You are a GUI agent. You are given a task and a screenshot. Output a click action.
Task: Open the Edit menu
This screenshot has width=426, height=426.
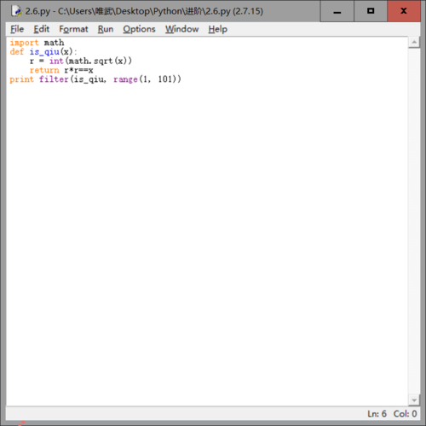click(x=42, y=29)
